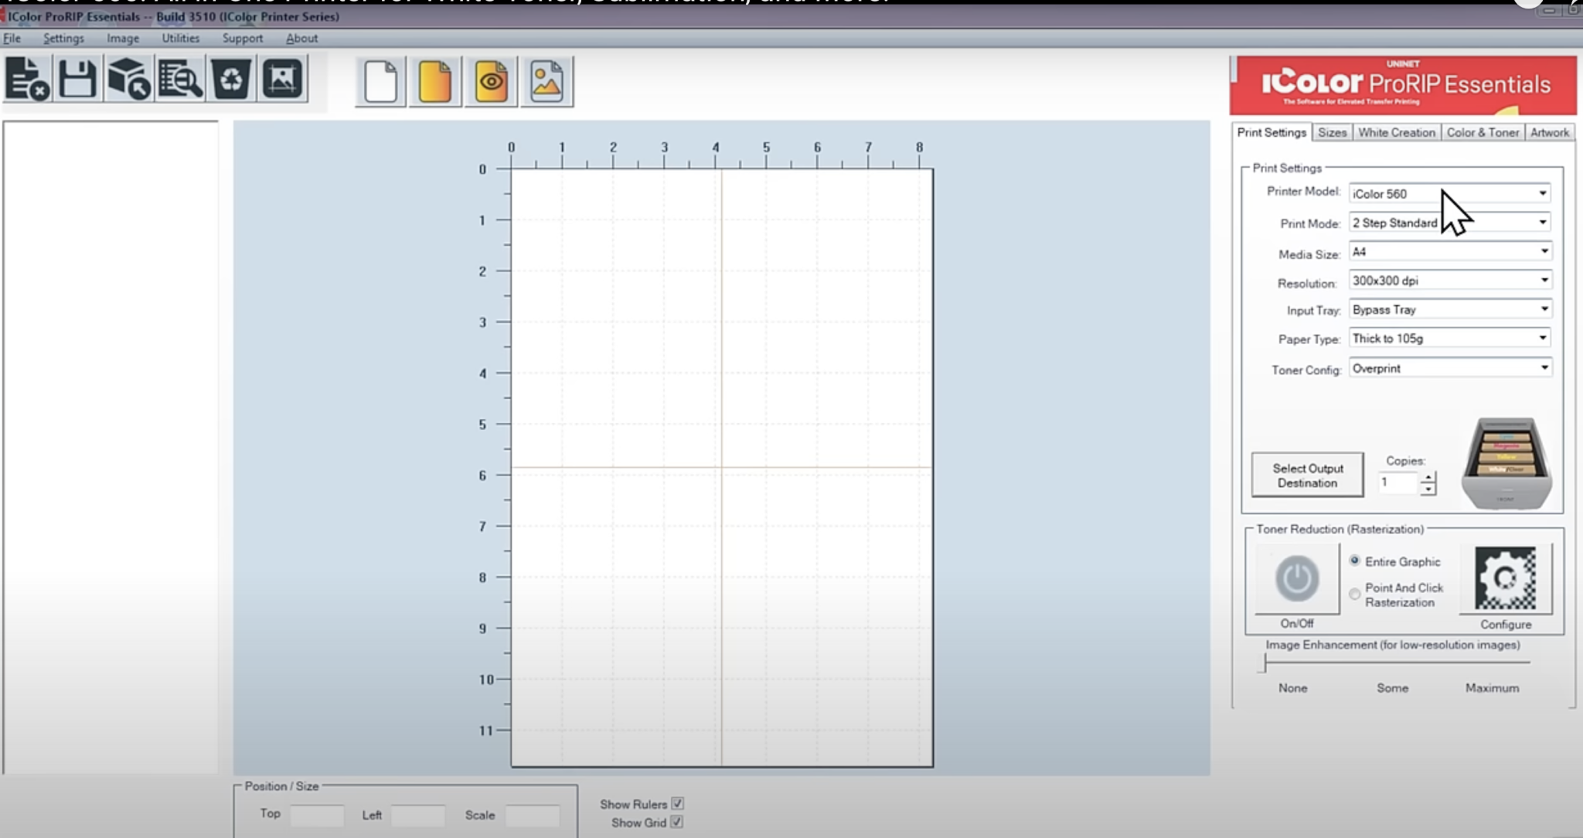Enable Show Grid checkbox

[x=679, y=823]
